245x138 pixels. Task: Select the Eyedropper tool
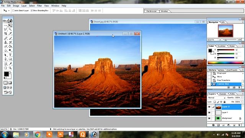(10, 64)
